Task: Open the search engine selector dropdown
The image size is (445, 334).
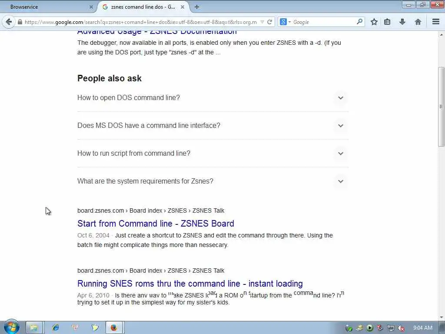Action: pyautogui.click(x=285, y=22)
